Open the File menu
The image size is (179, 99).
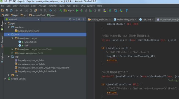pos(3,6)
